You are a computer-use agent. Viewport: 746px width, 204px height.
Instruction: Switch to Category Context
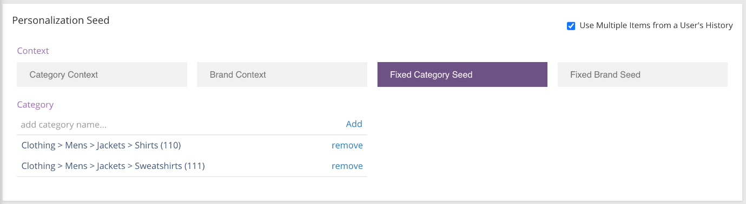pos(102,74)
